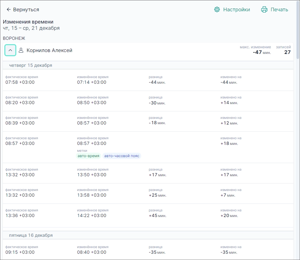Go back via the Вернуться label
Image resolution: width=300 pixels, height=260 pixels.
tap(26, 10)
